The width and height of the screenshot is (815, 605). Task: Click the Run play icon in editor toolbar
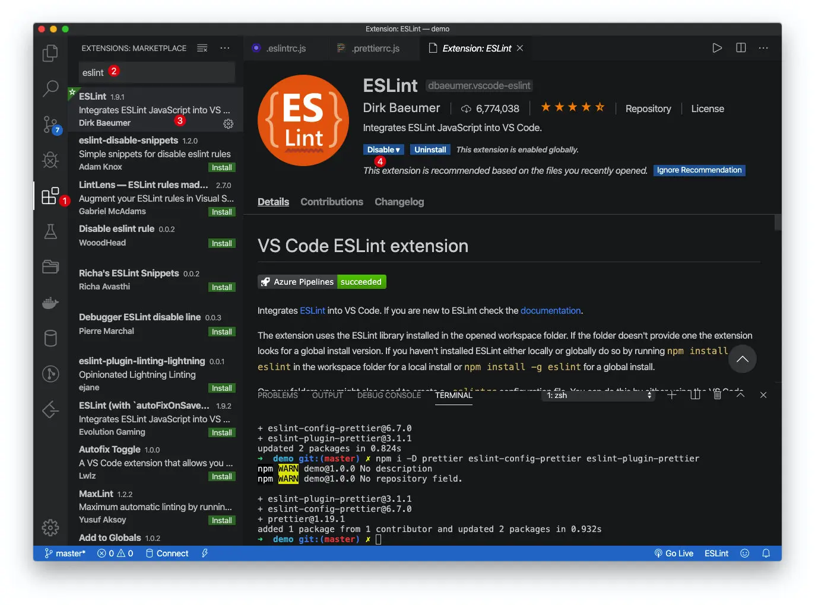point(717,48)
